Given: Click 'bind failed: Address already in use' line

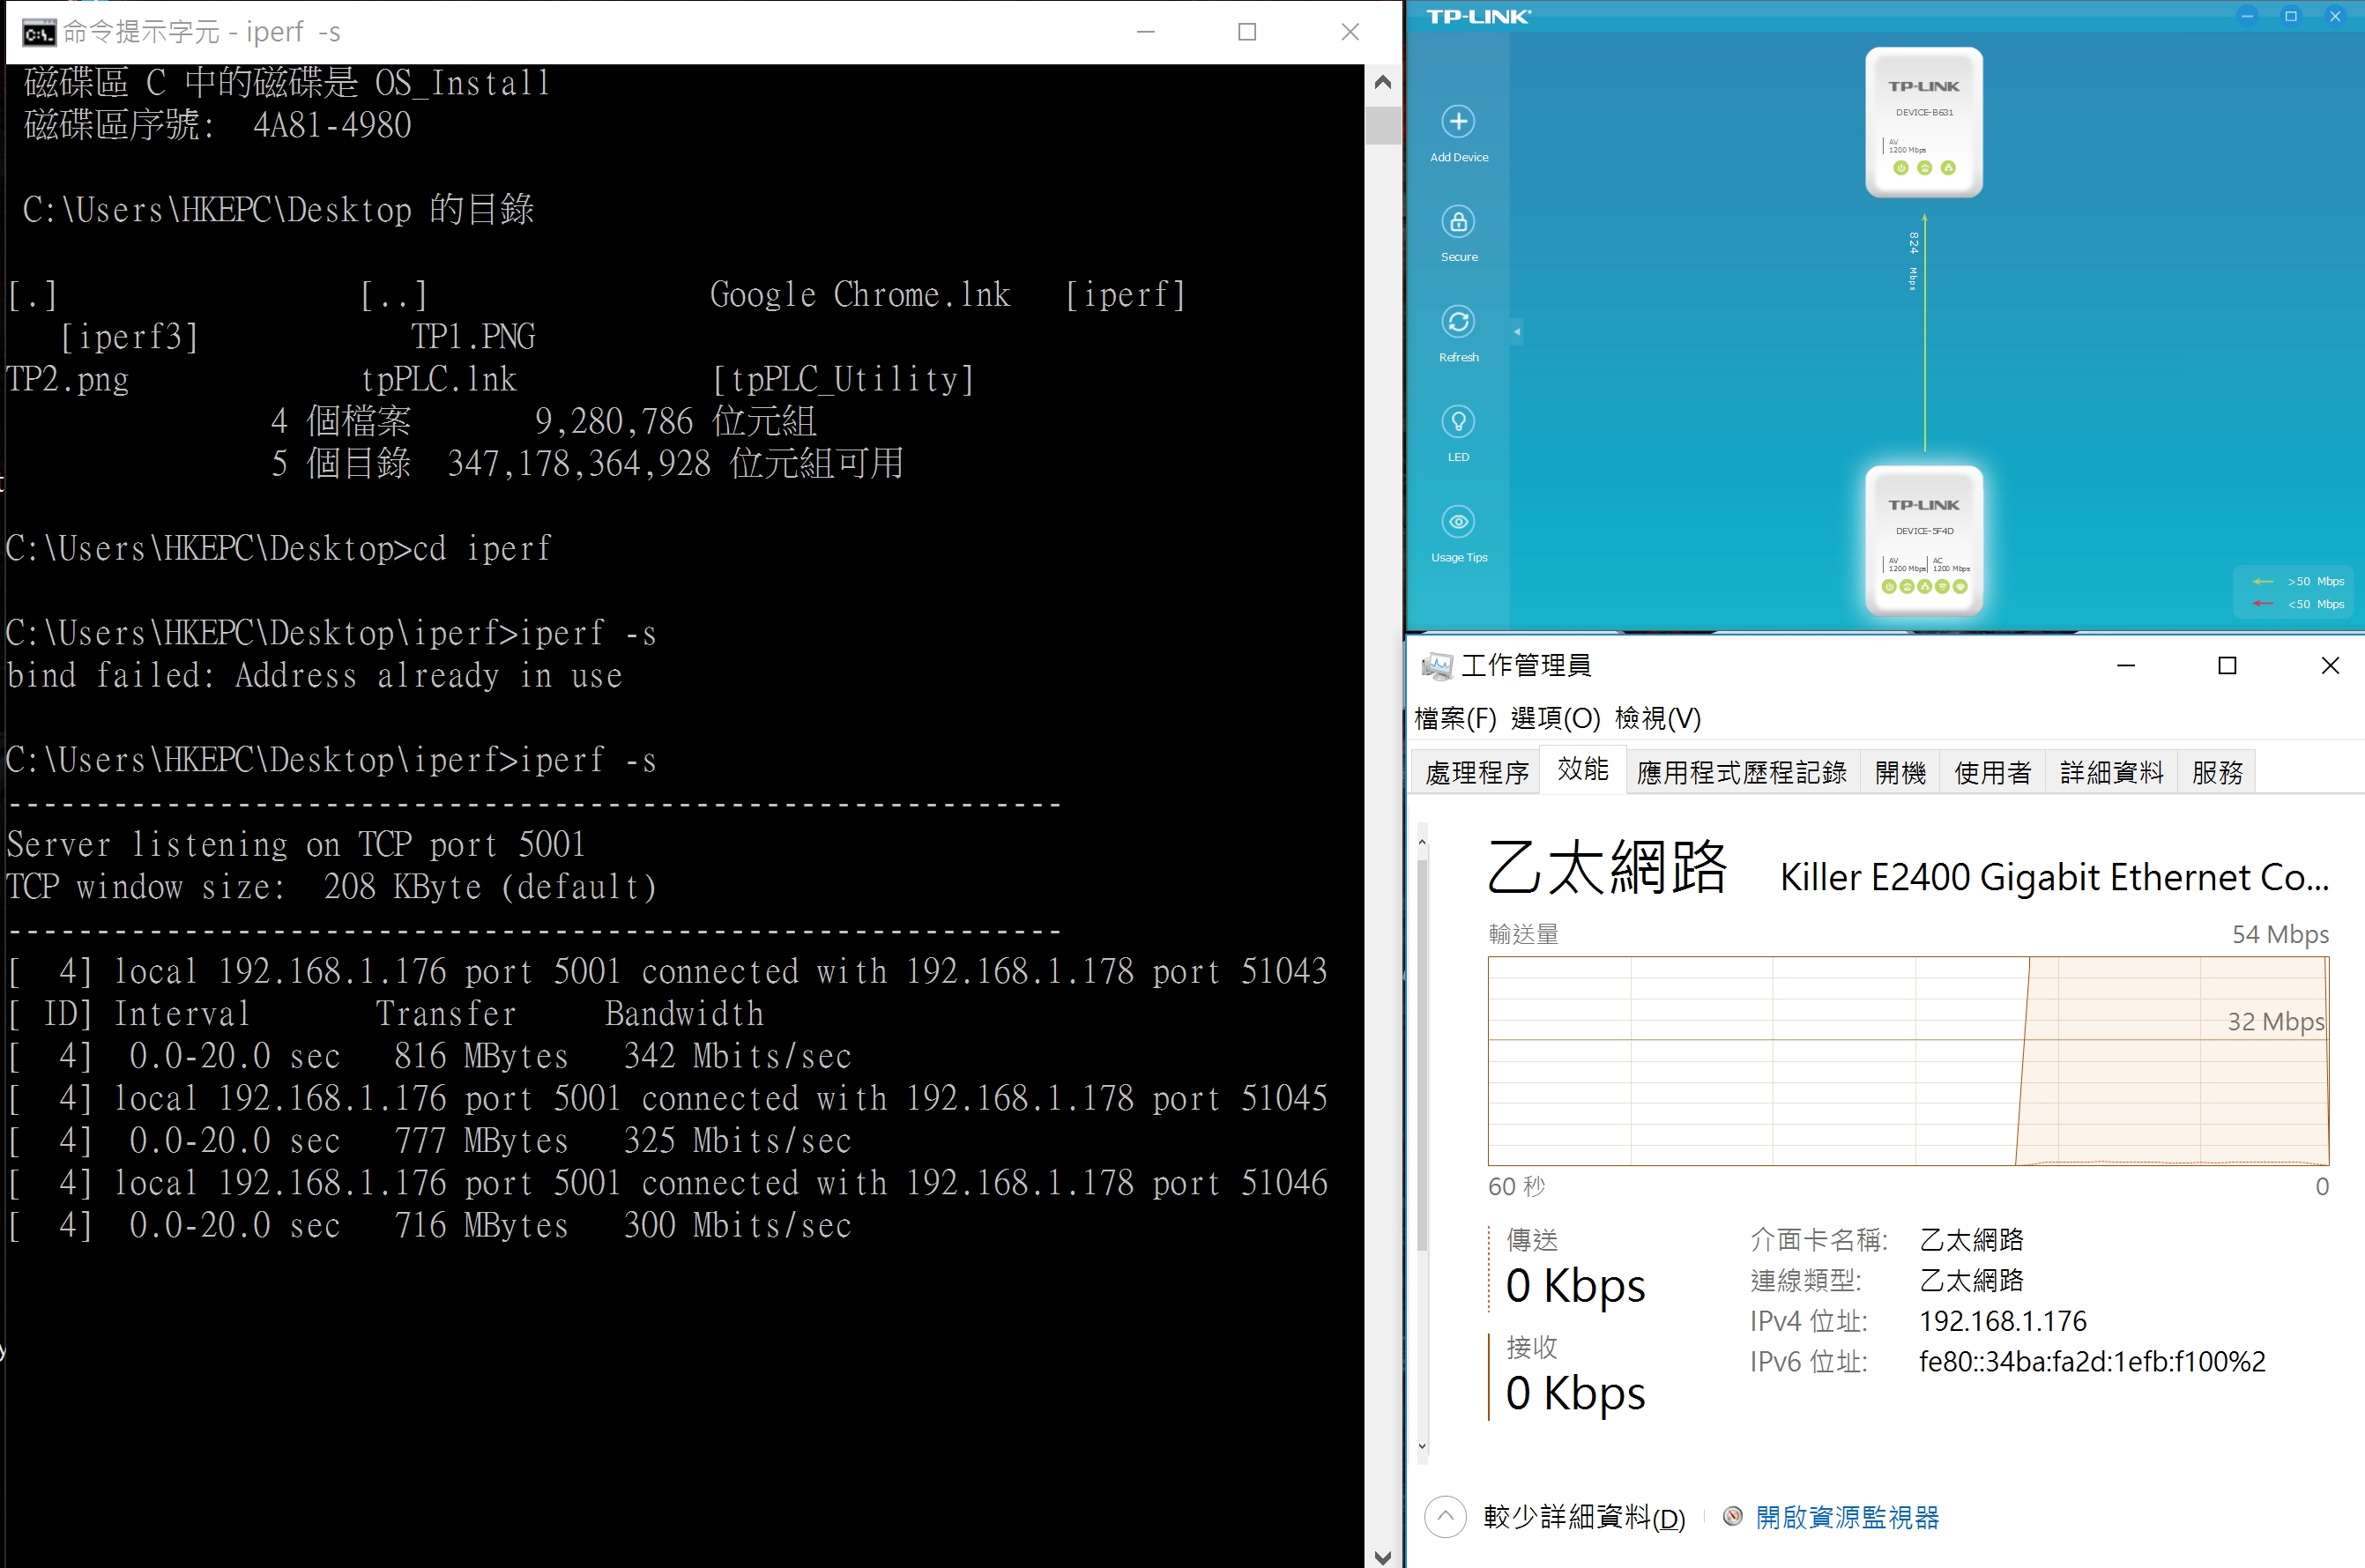Looking at the screenshot, I should [x=314, y=676].
